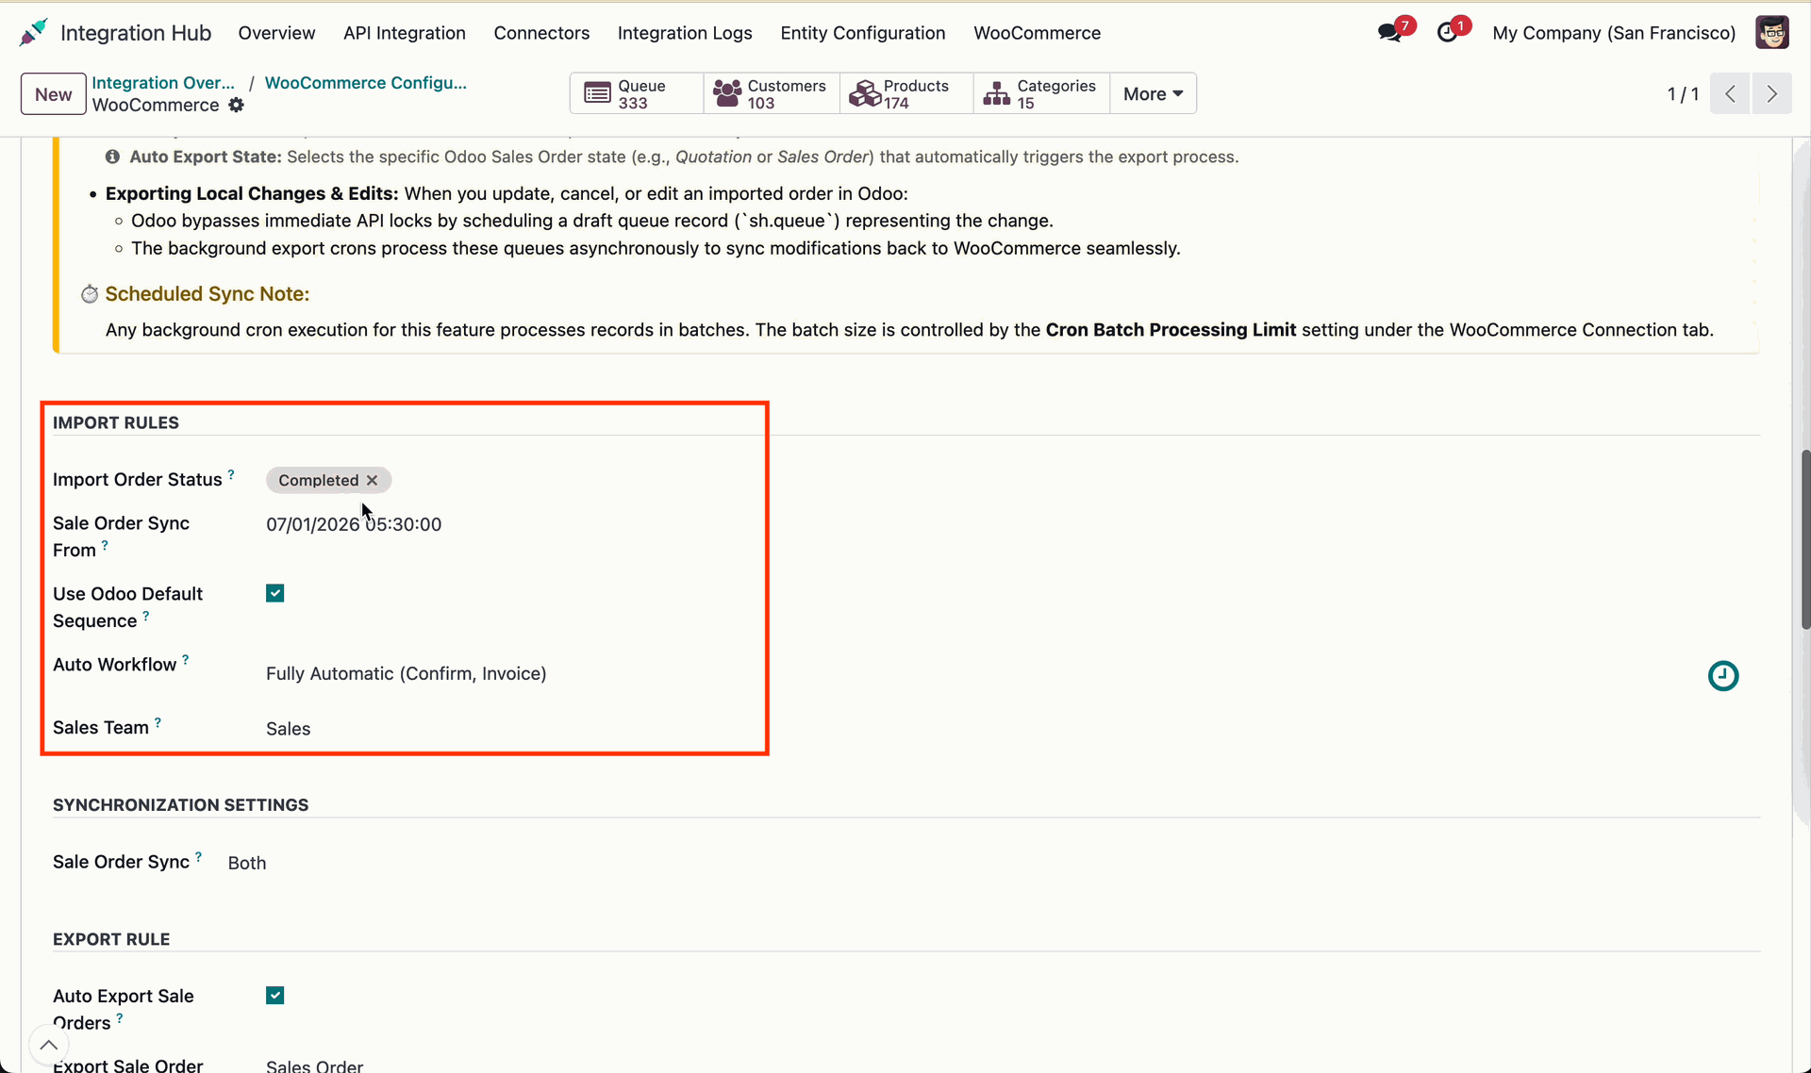This screenshot has width=1811, height=1073.
Task: Open the Connectors menu
Action: pyautogui.click(x=541, y=33)
